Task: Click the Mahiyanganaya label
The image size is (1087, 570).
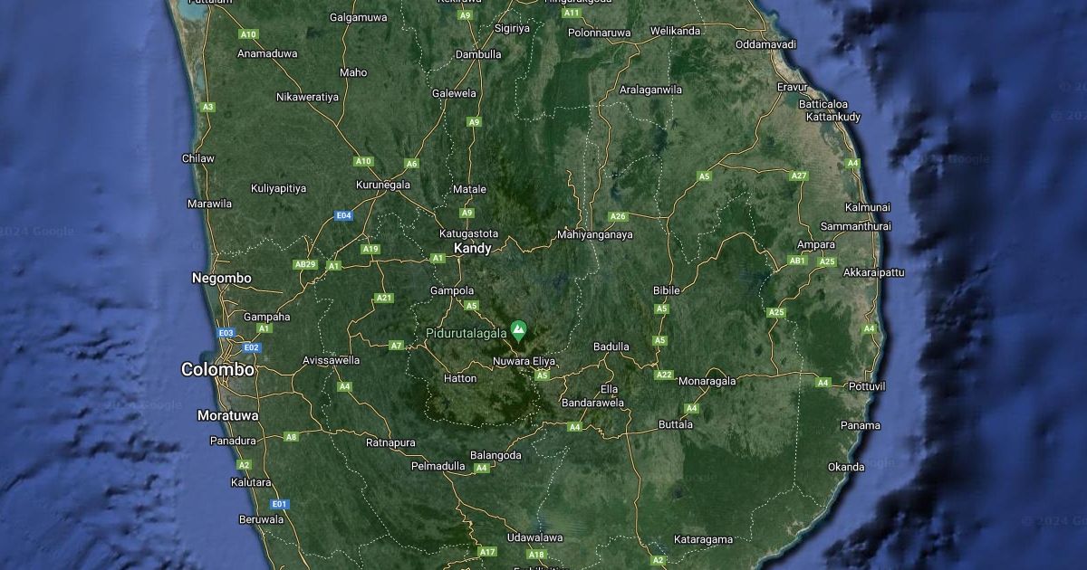Action: click(594, 234)
